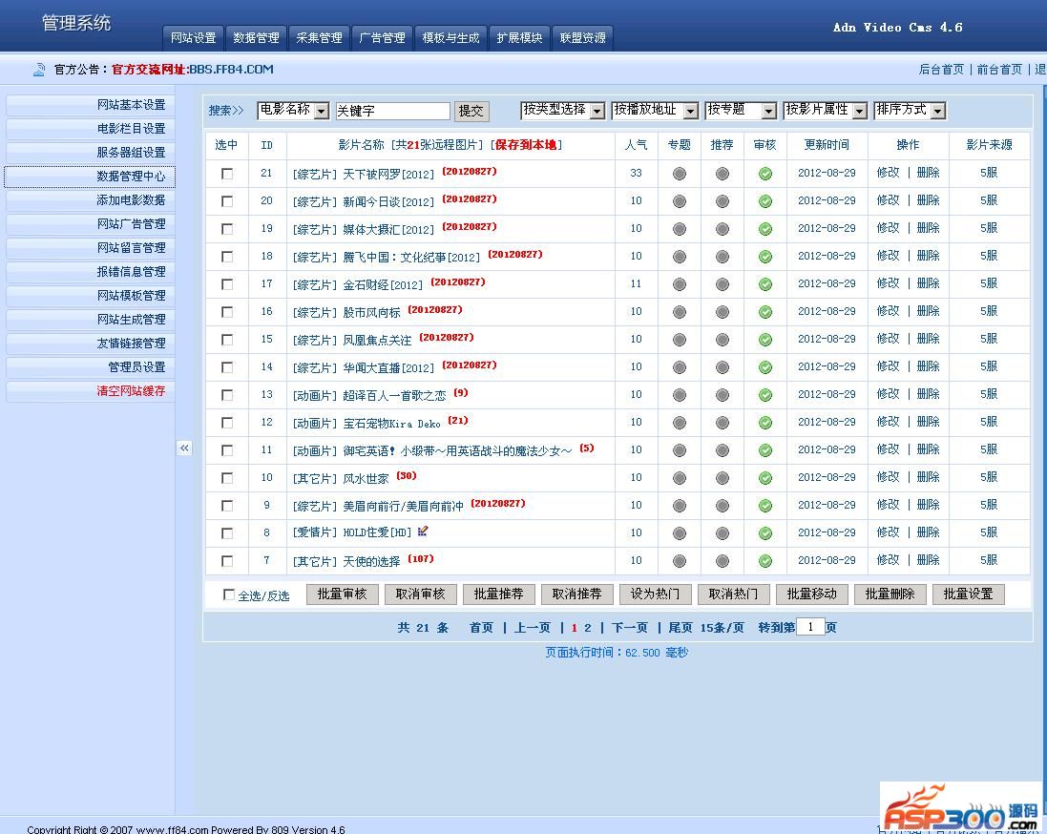Toggle 专题 gray icon for row 8
This screenshot has width=1047, height=834.
click(x=680, y=533)
